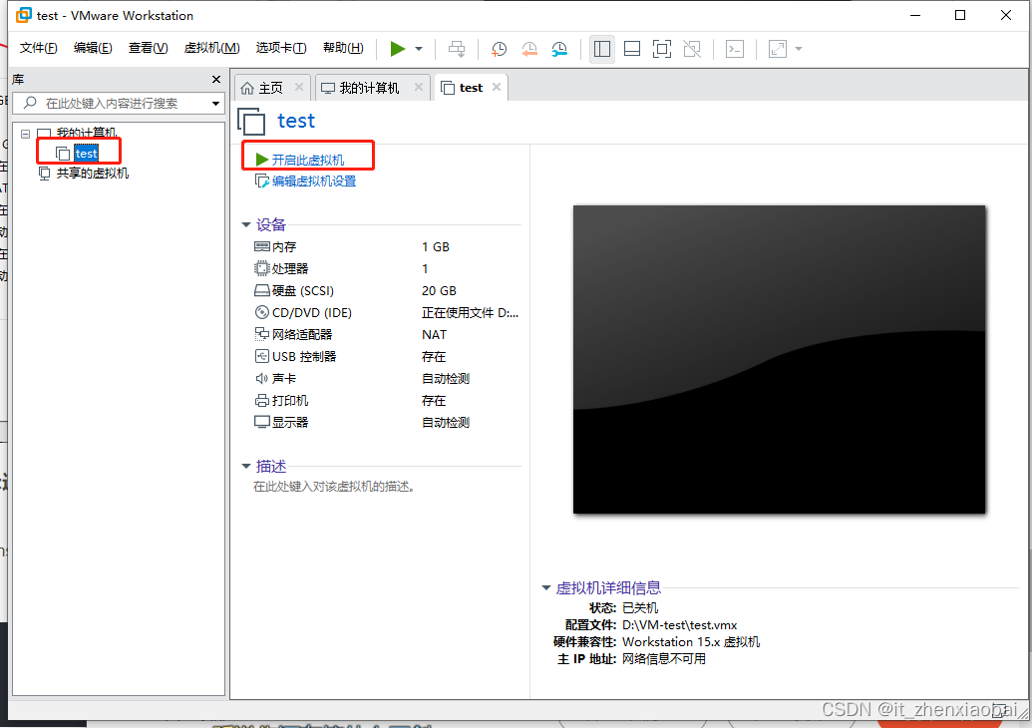Take a snapshot with the clock-plus icon

499,49
